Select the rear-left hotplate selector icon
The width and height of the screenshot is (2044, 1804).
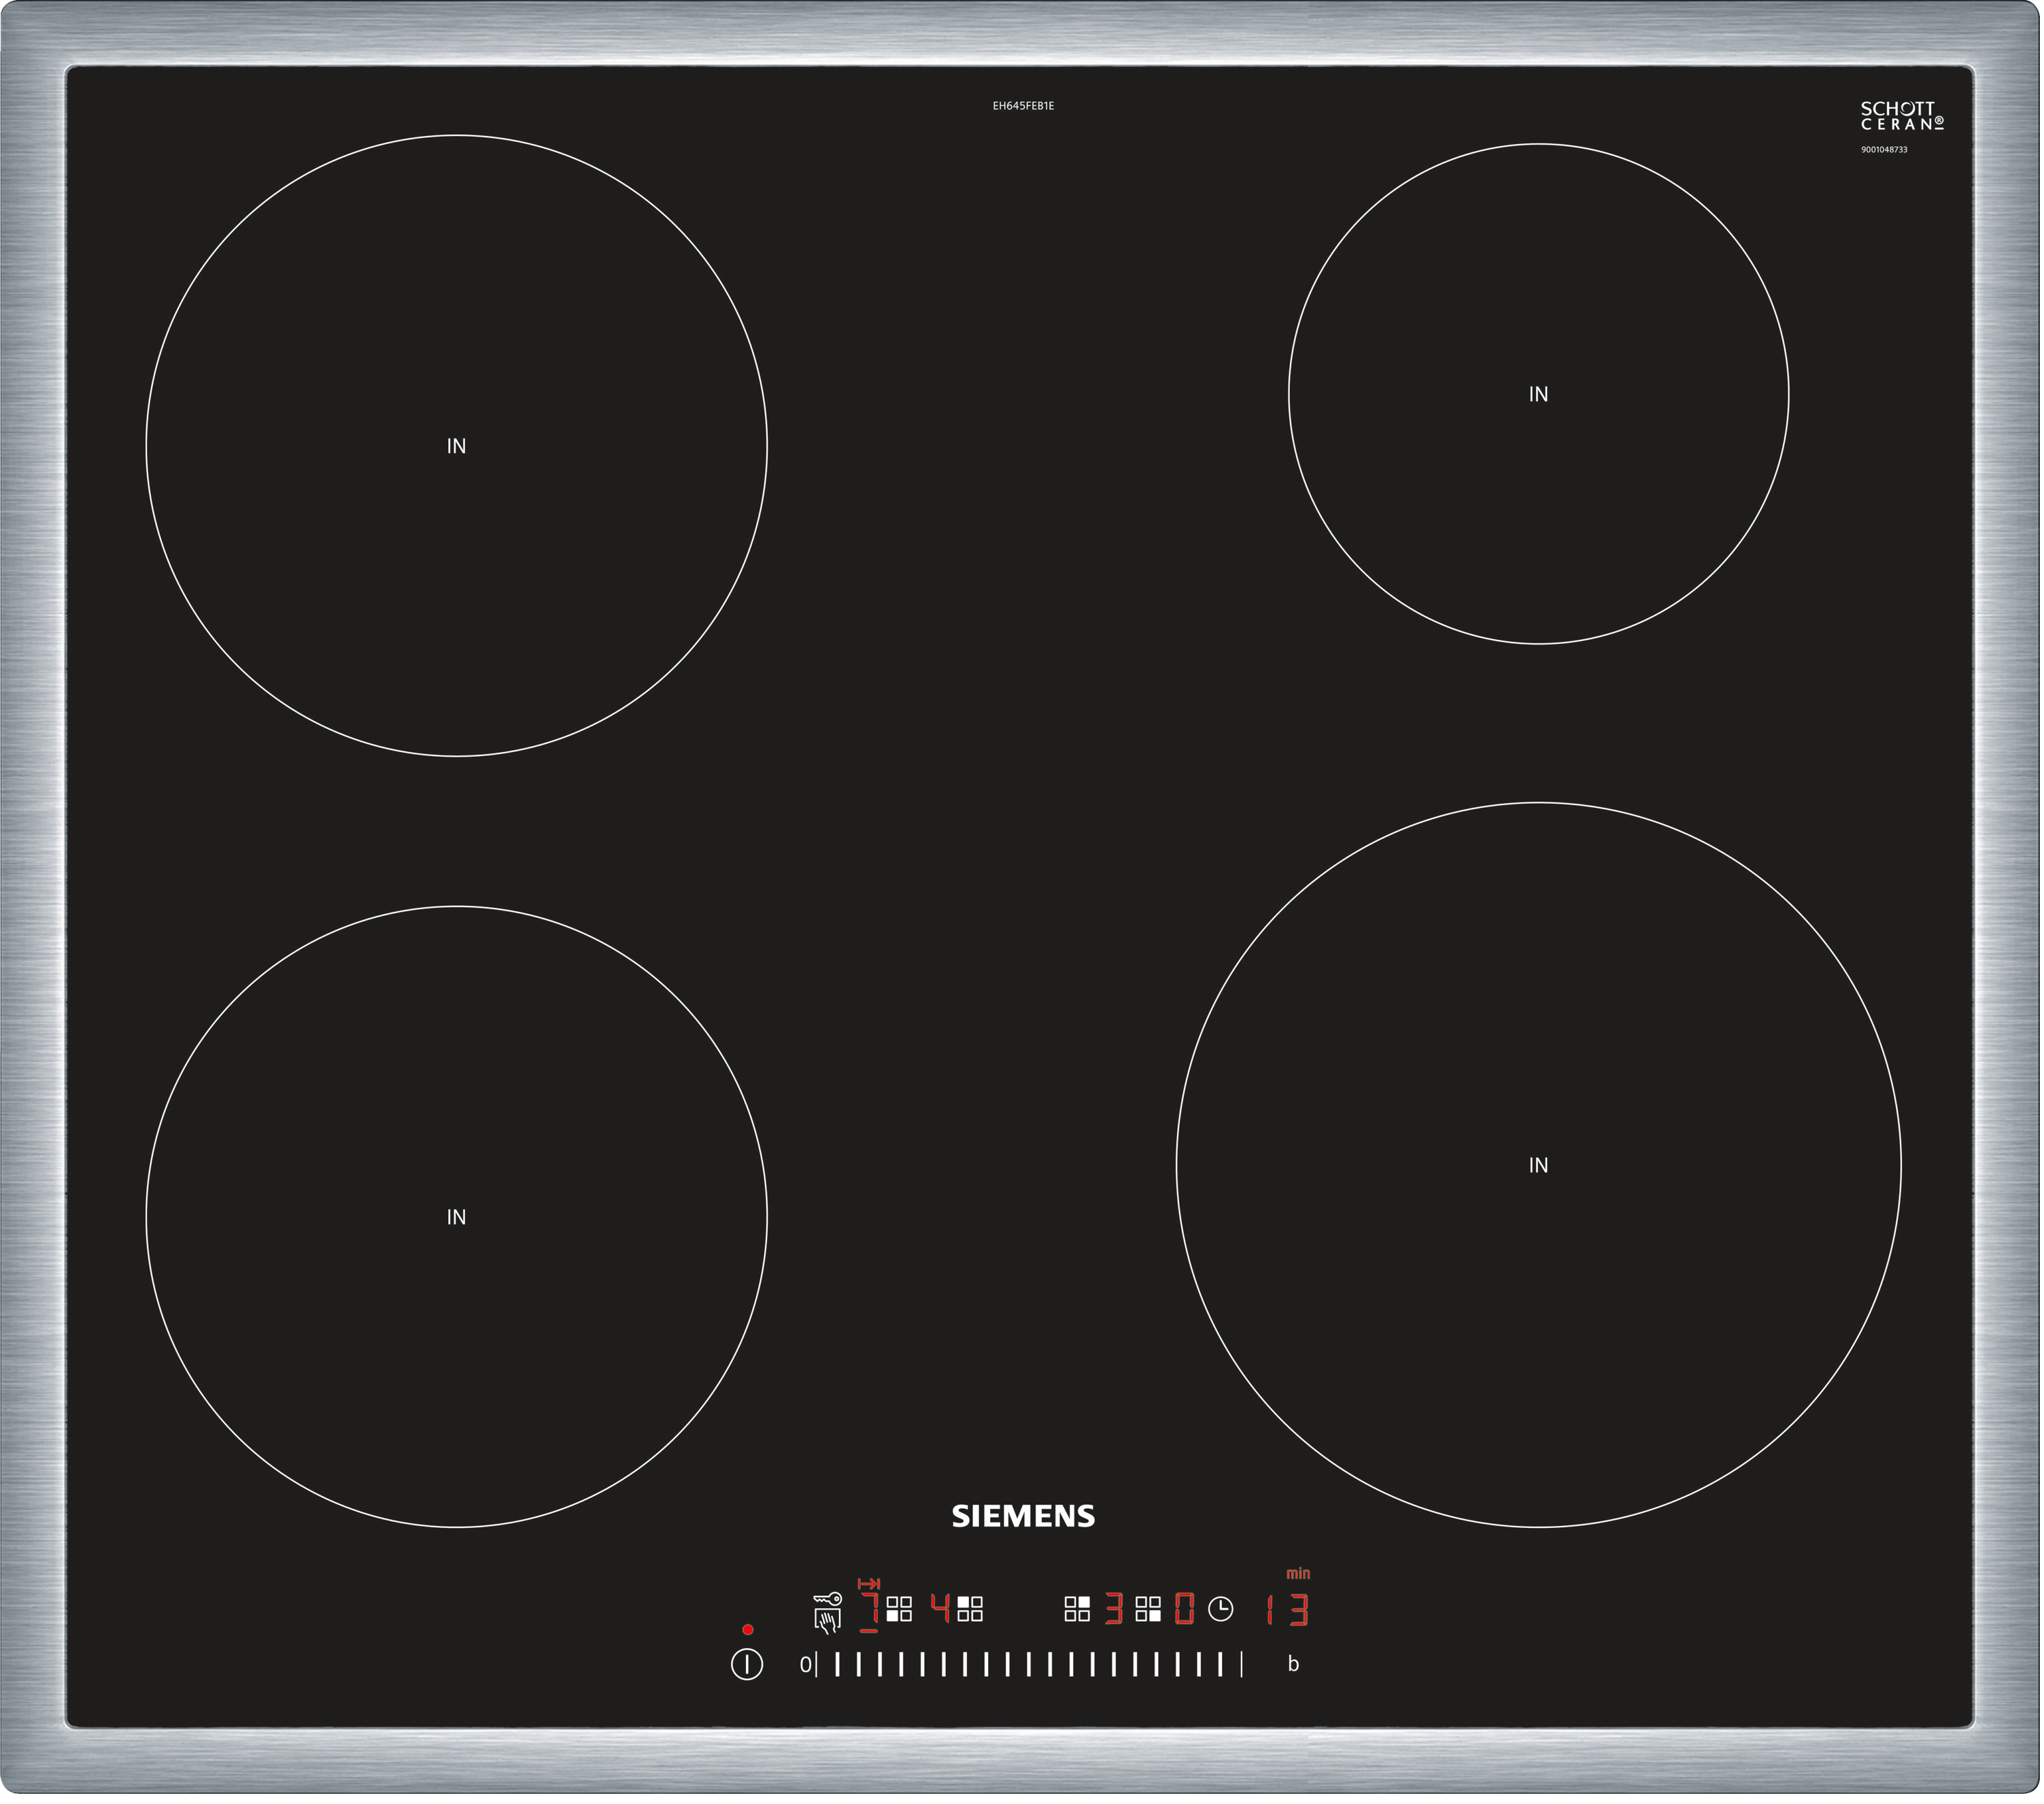coord(970,1609)
